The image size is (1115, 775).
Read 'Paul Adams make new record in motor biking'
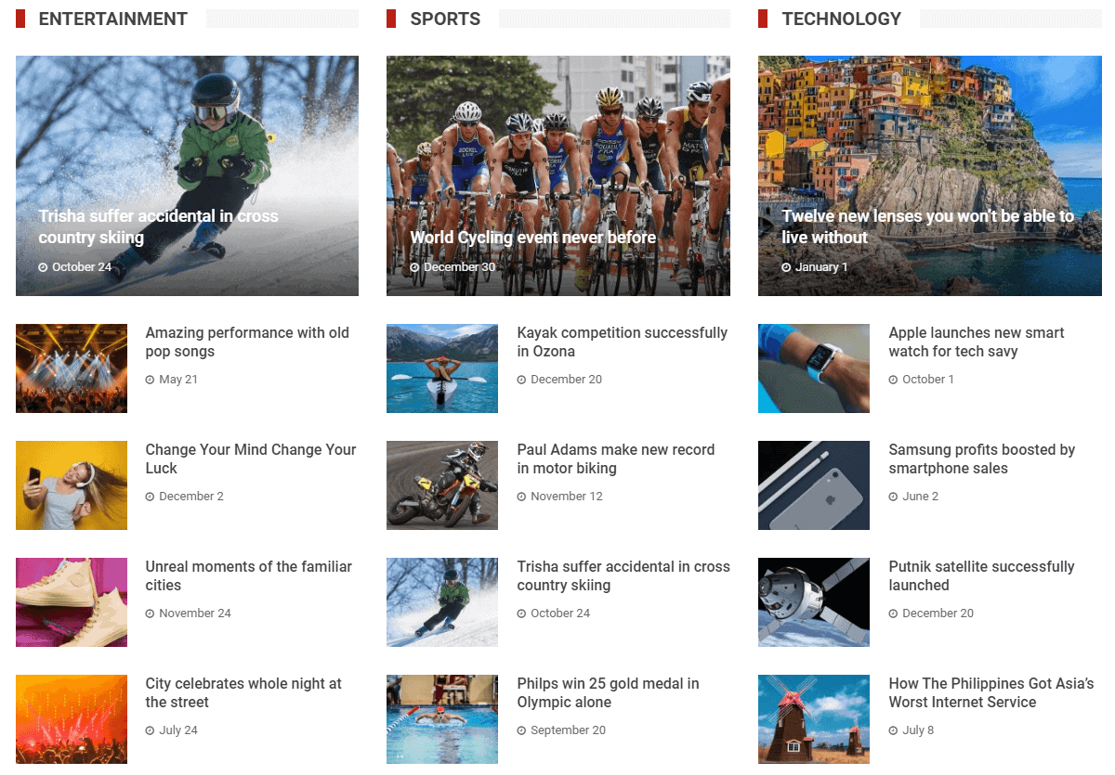tap(616, 459)
